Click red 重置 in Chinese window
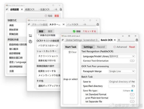The height and width of the screenshot is (109, 144). click(x=56, y=16)
